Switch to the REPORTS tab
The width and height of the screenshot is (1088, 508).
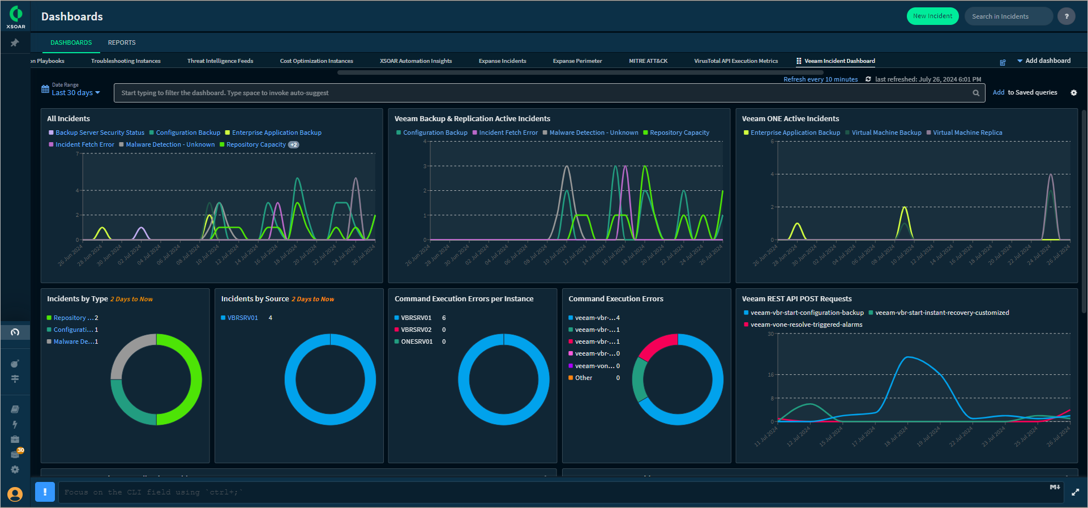[x=122, y=42]
